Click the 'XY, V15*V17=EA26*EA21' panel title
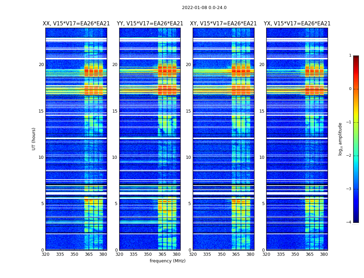Viewport: 364px width, 278px height. 223,24
